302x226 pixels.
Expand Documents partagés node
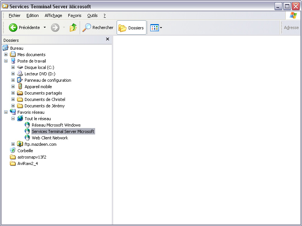13,93
